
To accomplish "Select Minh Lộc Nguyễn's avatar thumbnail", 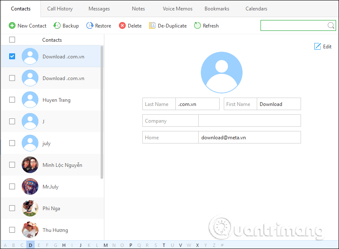I will click(x=30, y=165).
